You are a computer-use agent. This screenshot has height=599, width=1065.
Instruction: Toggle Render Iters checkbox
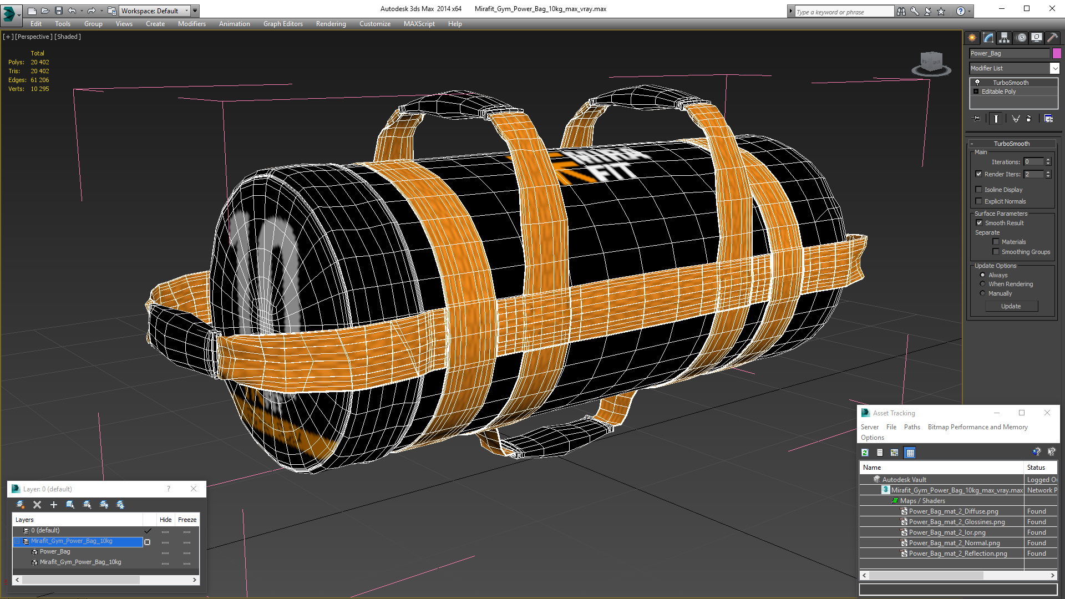[979, 174]
